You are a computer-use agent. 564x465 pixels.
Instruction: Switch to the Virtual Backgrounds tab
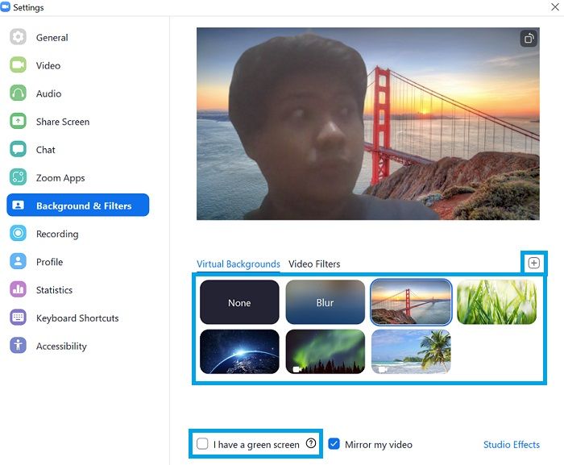pos(238,264)
